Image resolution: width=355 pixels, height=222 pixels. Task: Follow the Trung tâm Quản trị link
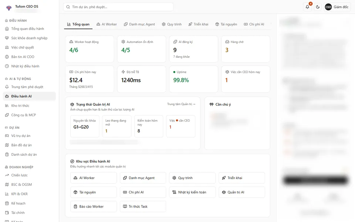click(x=181, y=104)
